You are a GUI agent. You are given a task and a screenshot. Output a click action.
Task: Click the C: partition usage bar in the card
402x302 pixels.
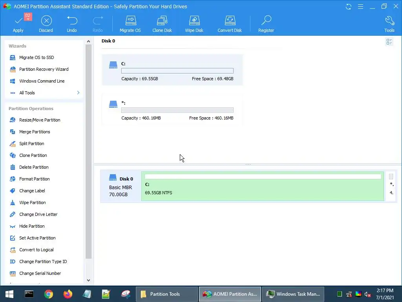click(177, 71)
